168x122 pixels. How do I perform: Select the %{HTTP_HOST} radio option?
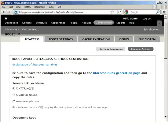tap(14, 89)
